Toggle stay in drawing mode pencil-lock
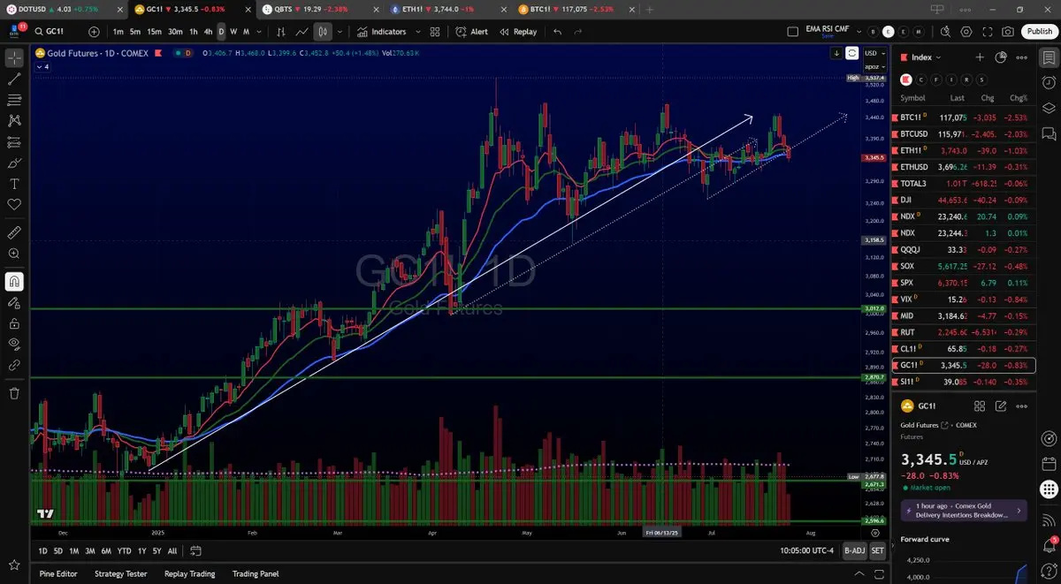1061x584 pixels. coord(14,302)
